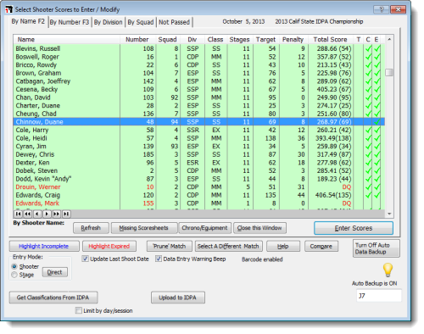The height and width of the screenshot is (334, 424).
Task: Click the 'Prune' Match button
Action: click(x=169, y=246)
